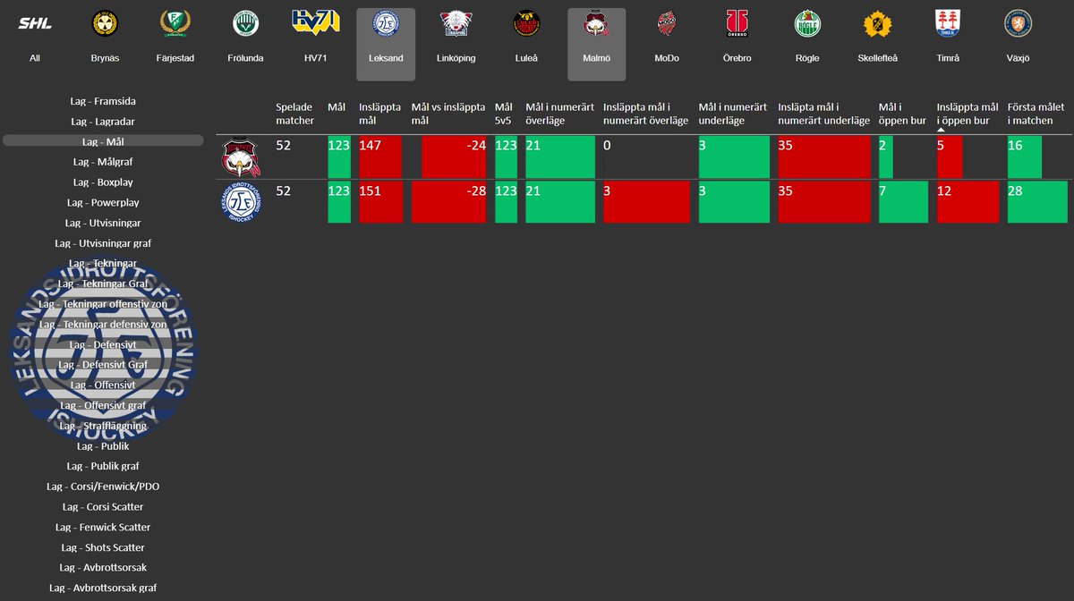The height and width of the screenshot is (601, 1074).
Task: Deselect the Malmö team logo
Action: point(597,23)
